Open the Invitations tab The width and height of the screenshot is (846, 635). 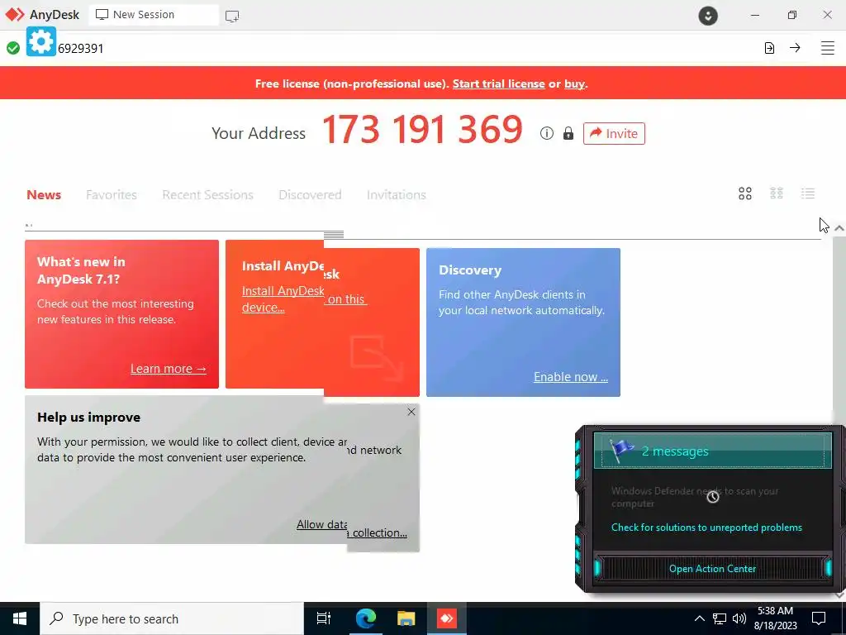pyautogui.click(x=397, y=195)
